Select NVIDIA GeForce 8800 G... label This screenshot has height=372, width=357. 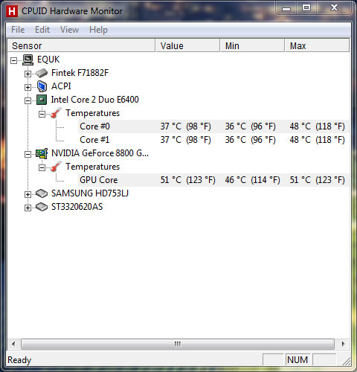tap(100, 153)
